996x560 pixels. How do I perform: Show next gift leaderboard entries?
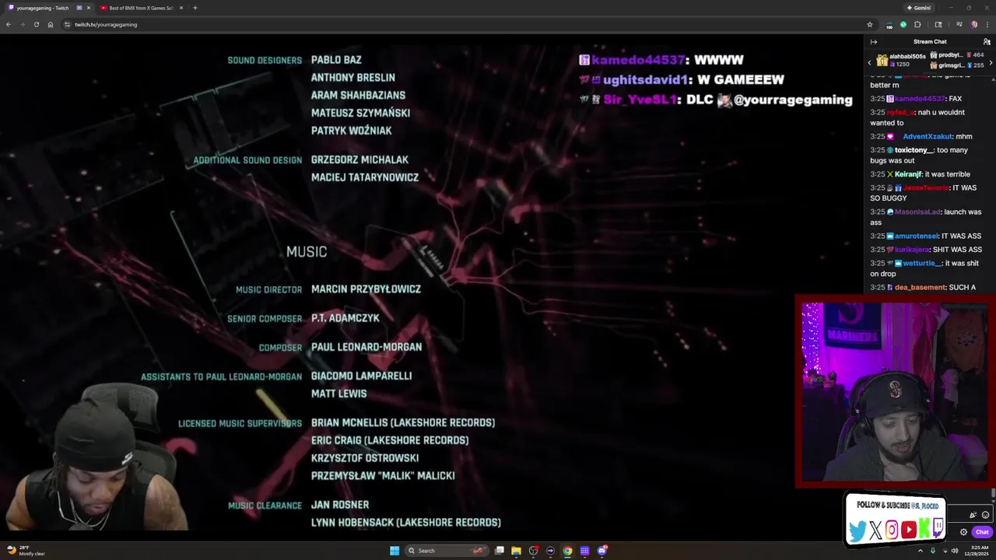tap(990, 62)
